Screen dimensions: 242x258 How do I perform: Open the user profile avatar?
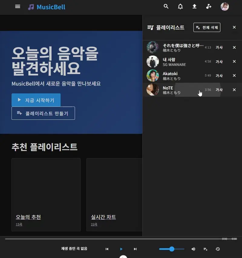(x=224, y=7)
